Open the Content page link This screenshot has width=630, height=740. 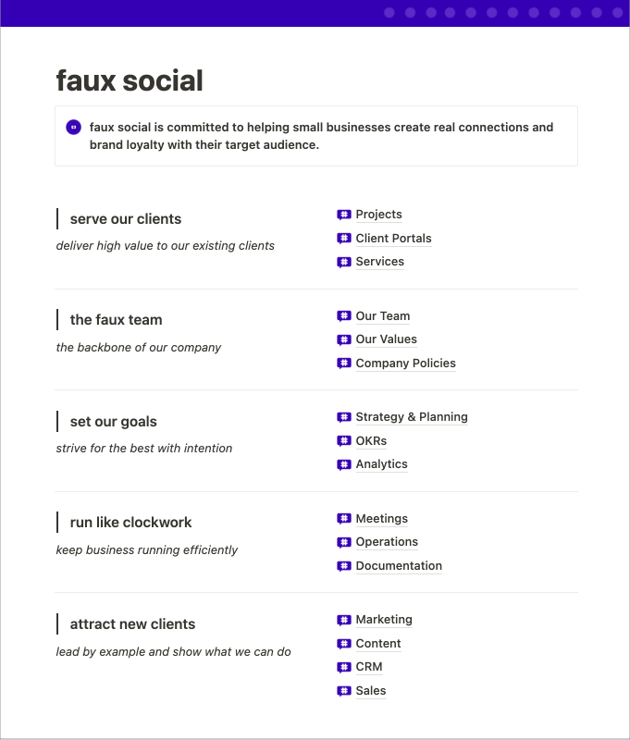(378, 643)
